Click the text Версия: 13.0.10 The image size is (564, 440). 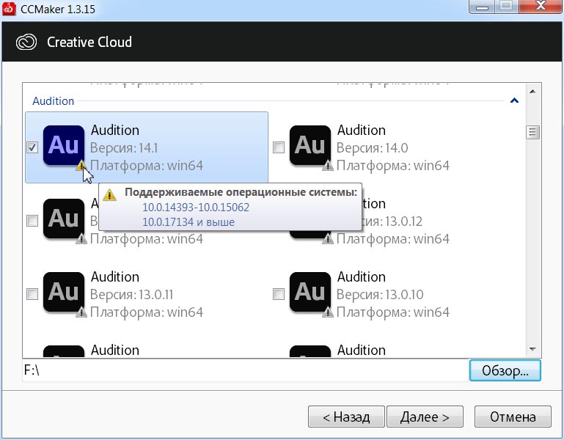click(x=380, y=295)
